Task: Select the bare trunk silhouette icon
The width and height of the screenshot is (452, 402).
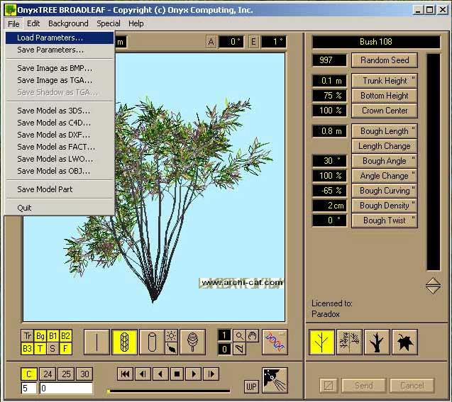Action: [x=377, y=342]
